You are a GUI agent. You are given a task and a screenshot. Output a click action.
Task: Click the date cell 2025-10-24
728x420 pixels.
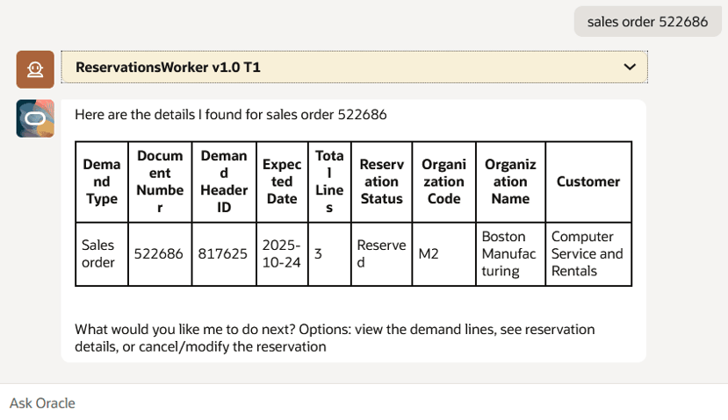tap(282, 253)
